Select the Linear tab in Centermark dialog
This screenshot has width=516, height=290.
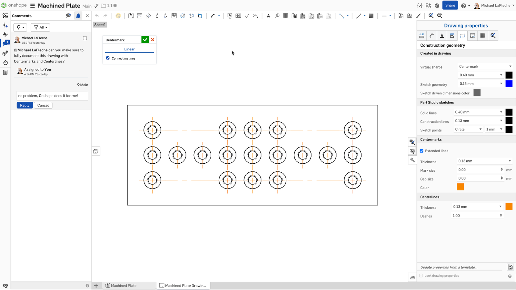(x=129, y=49)
